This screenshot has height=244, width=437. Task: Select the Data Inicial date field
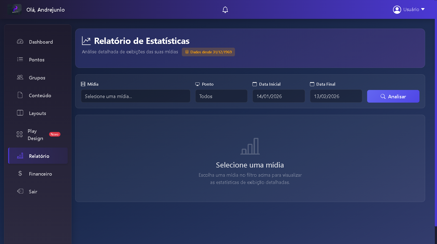(x=279, y=96)
